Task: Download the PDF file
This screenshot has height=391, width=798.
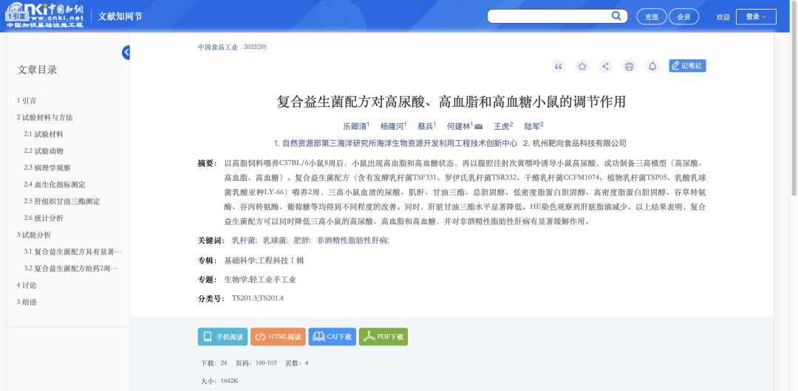Action: pyautogui.click(x=383, y=337)
